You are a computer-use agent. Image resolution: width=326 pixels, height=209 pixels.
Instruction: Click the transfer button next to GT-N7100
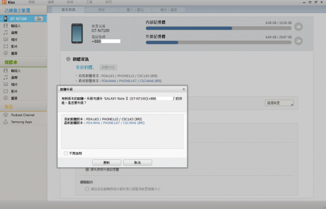coord(39,19)
